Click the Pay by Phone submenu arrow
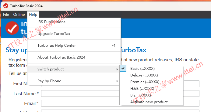Viewport: 211px width, 112px height. (117, 81)
